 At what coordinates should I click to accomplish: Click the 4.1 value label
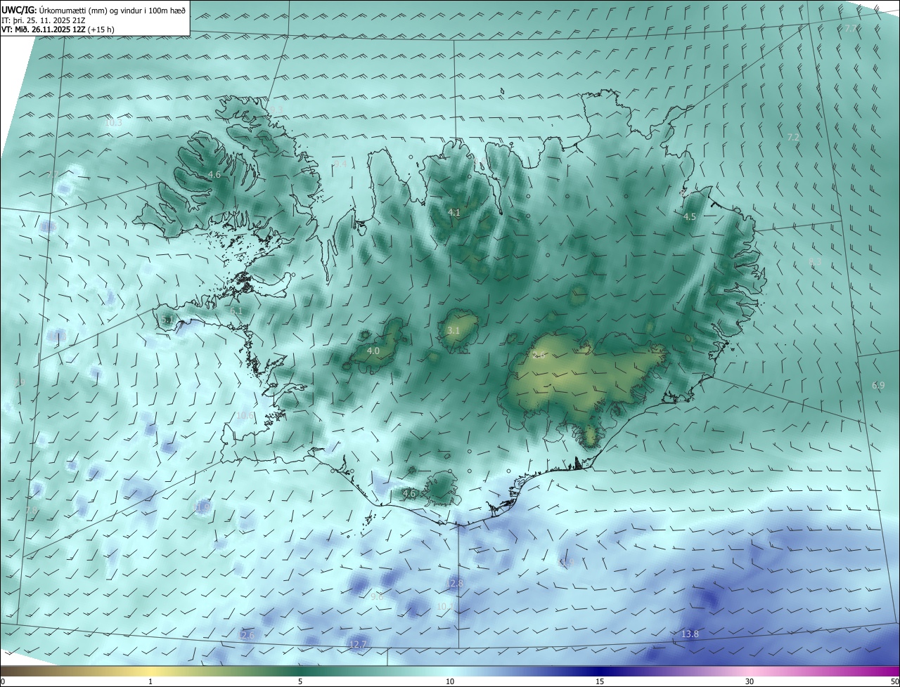pos(454,212)
